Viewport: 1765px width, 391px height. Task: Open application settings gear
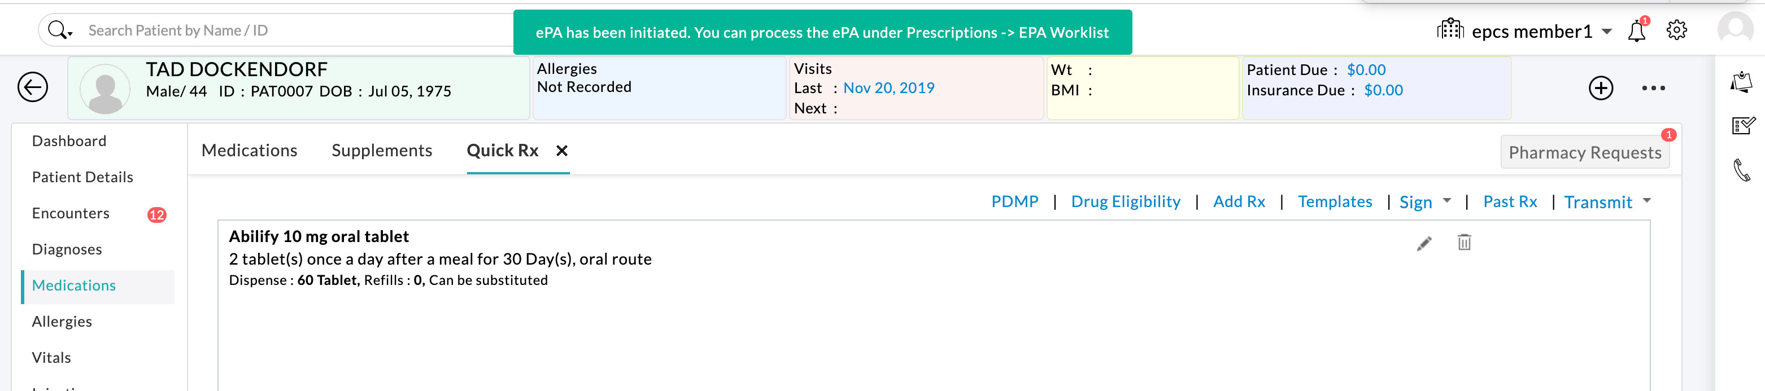pos(1677,30)
